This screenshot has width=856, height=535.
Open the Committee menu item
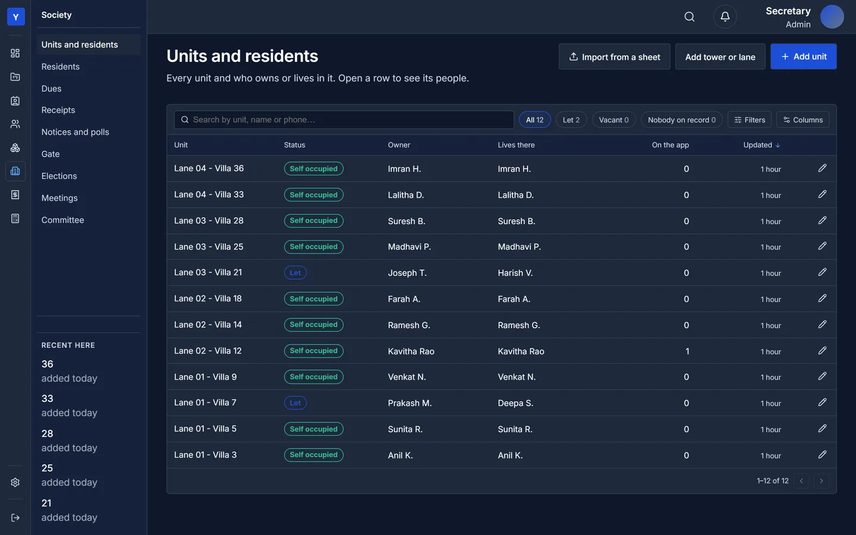89,220
